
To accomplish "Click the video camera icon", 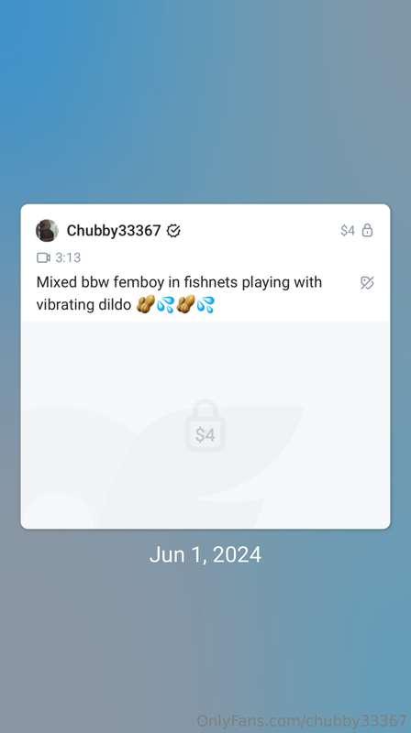I will pyautogui.click(x=43, y=257).
